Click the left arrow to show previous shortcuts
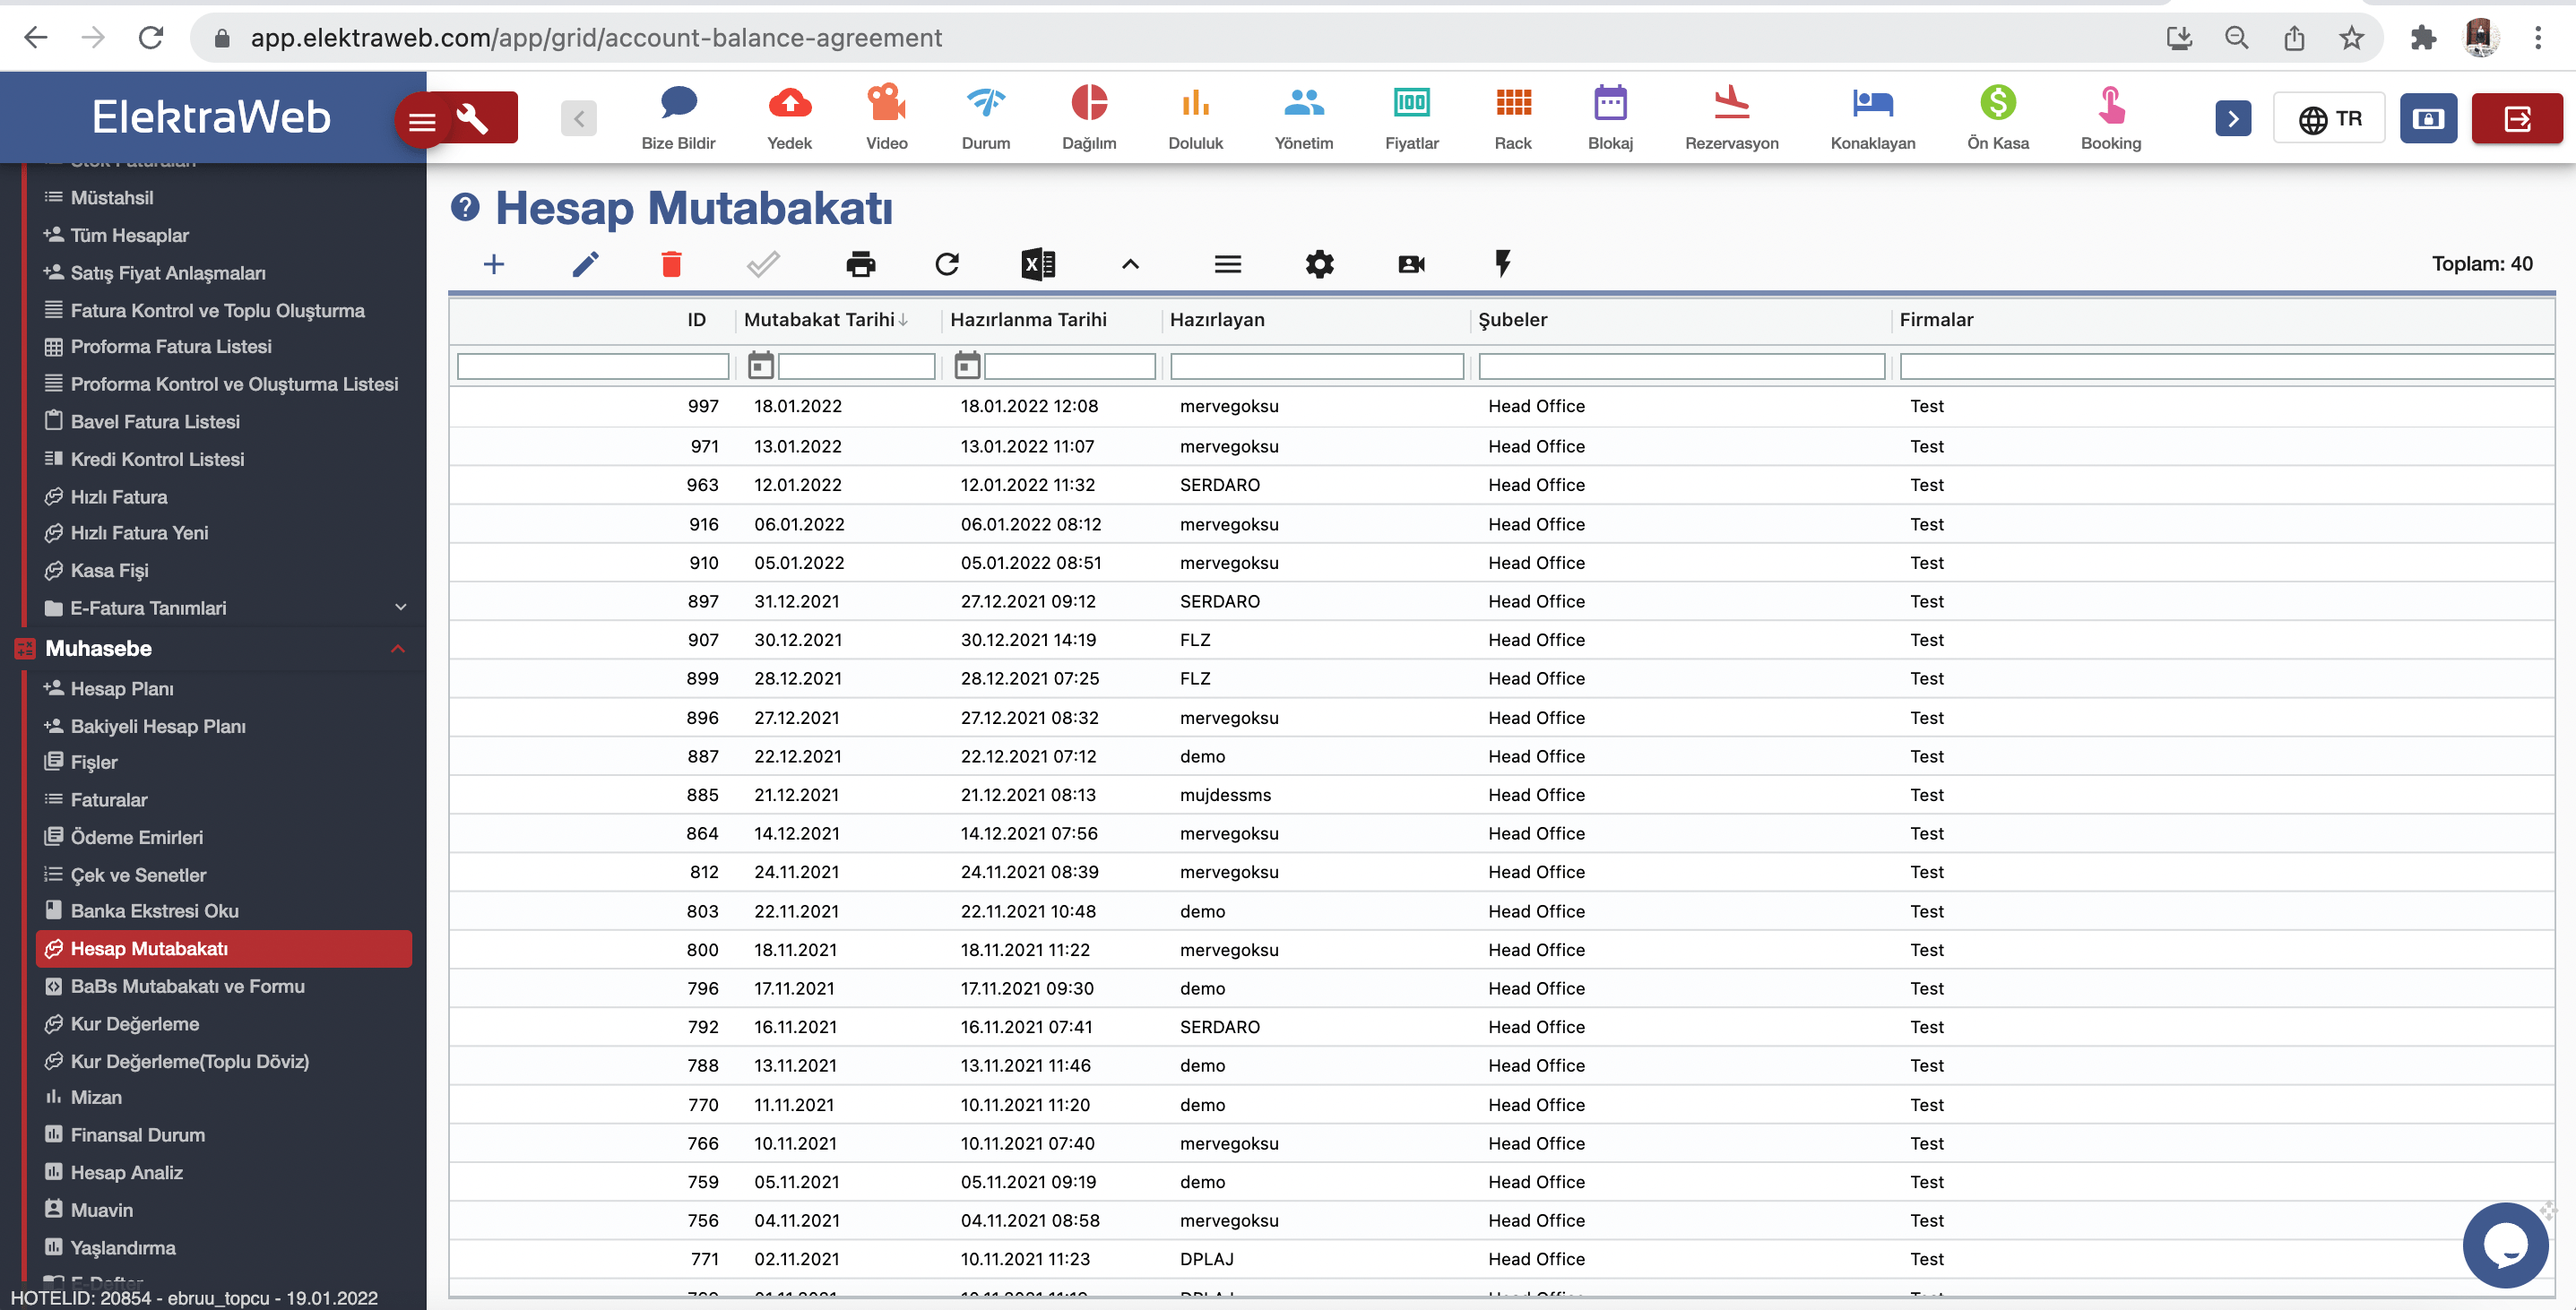The image size is (2576, 1310). pos(579,118)
